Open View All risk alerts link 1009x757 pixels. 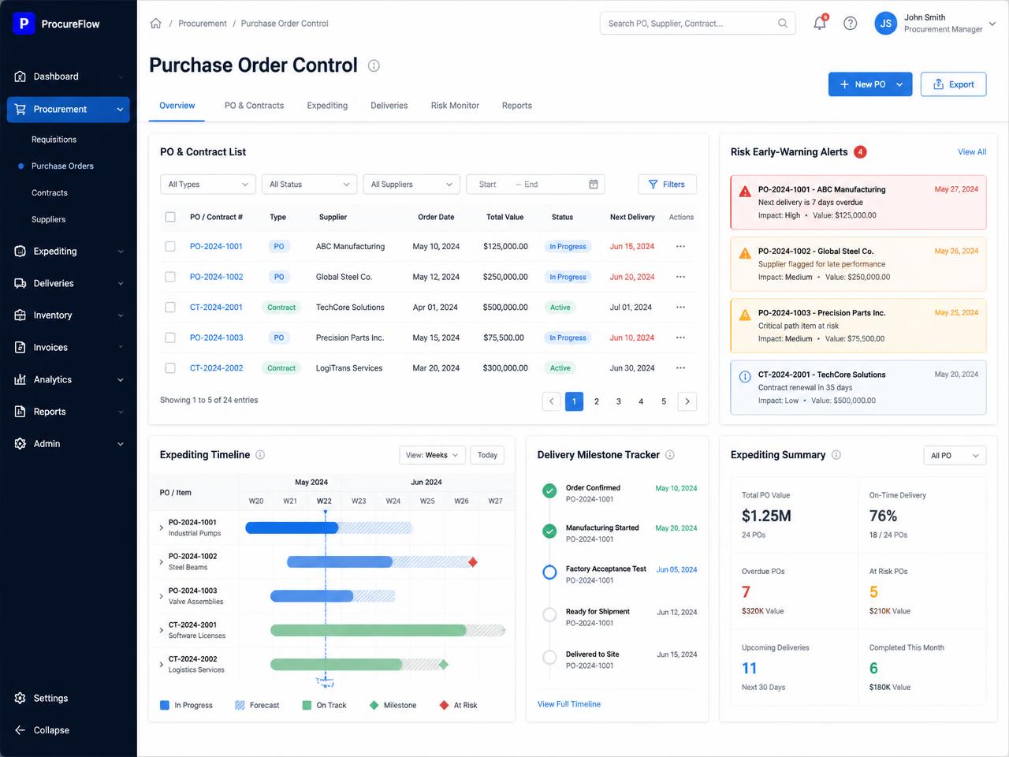pos(972,152)
